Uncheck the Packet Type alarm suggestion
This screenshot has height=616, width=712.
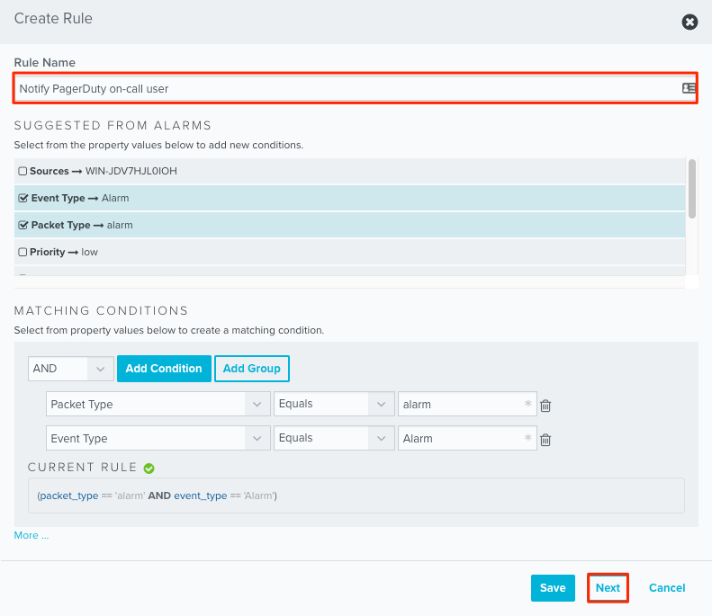23,225
